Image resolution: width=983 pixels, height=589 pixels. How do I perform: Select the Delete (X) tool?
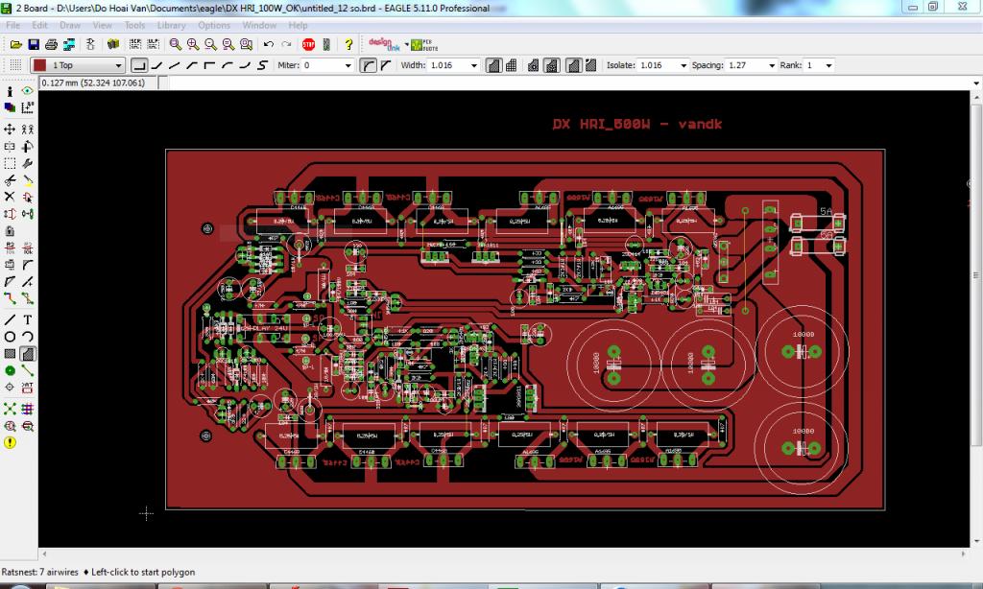10,197
